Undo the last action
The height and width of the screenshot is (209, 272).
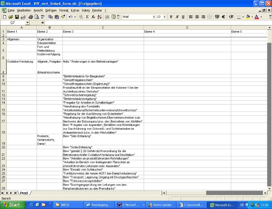click(70, 17)
